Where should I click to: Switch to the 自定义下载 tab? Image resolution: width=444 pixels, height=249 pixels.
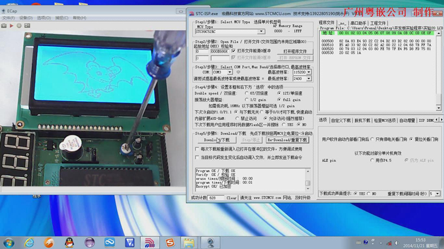pyautogui.click(x=340, y=121)
